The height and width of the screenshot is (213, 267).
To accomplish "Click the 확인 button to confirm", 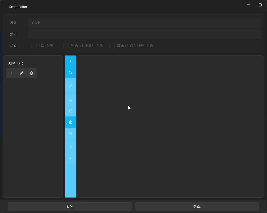I will (x=69, y=206).
